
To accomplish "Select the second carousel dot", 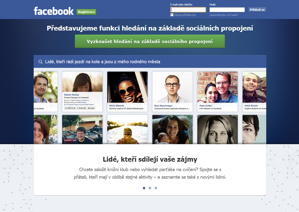I will point(150,188).
